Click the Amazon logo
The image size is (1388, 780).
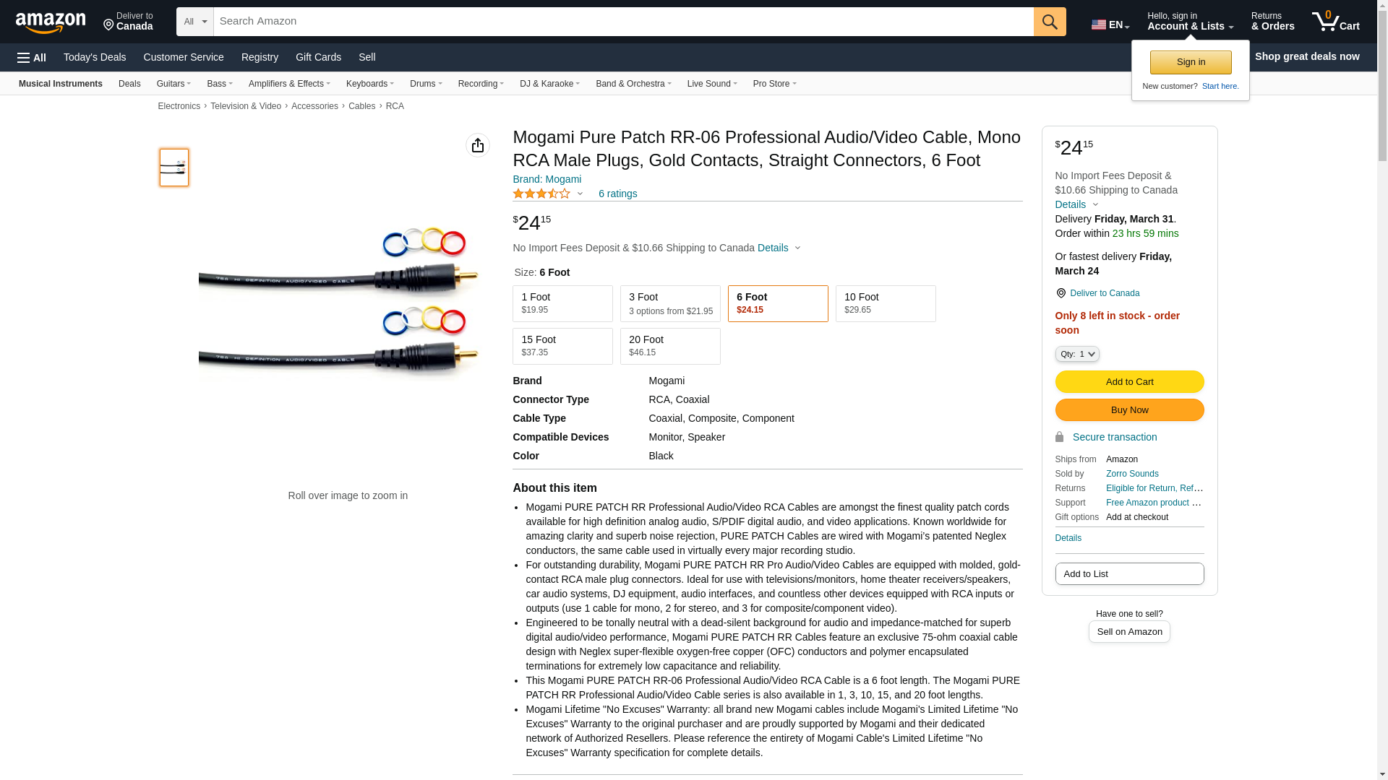pyautogui.click(x=51, y=22)
